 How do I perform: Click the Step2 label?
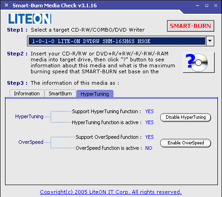point(17,54)
